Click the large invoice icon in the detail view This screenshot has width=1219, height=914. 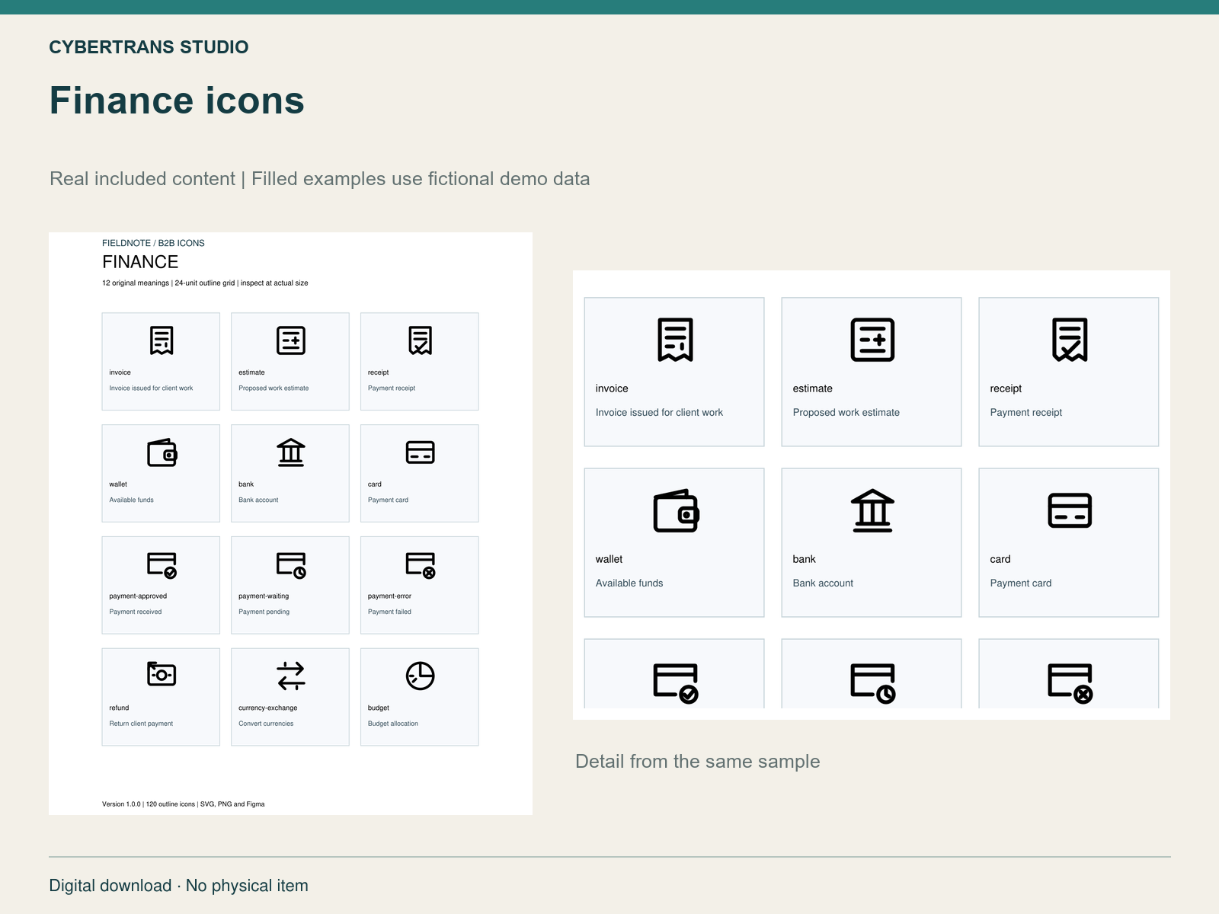pyautogui.click(x=675, y=340)
